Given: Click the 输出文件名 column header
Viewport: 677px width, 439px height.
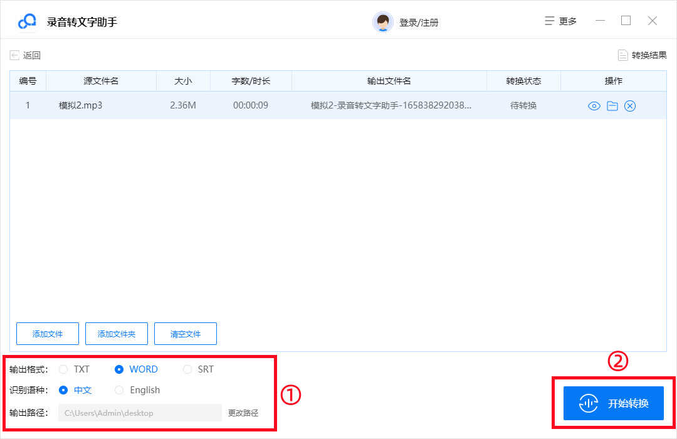Looking at the screenshot, I should tap(389, 81).
